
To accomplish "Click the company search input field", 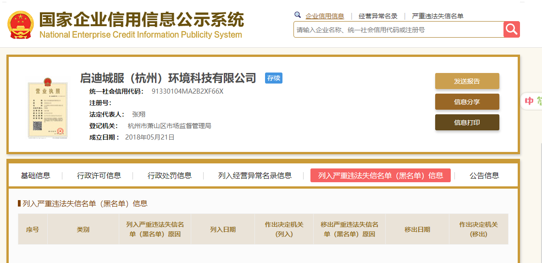I will click(398, 29).
